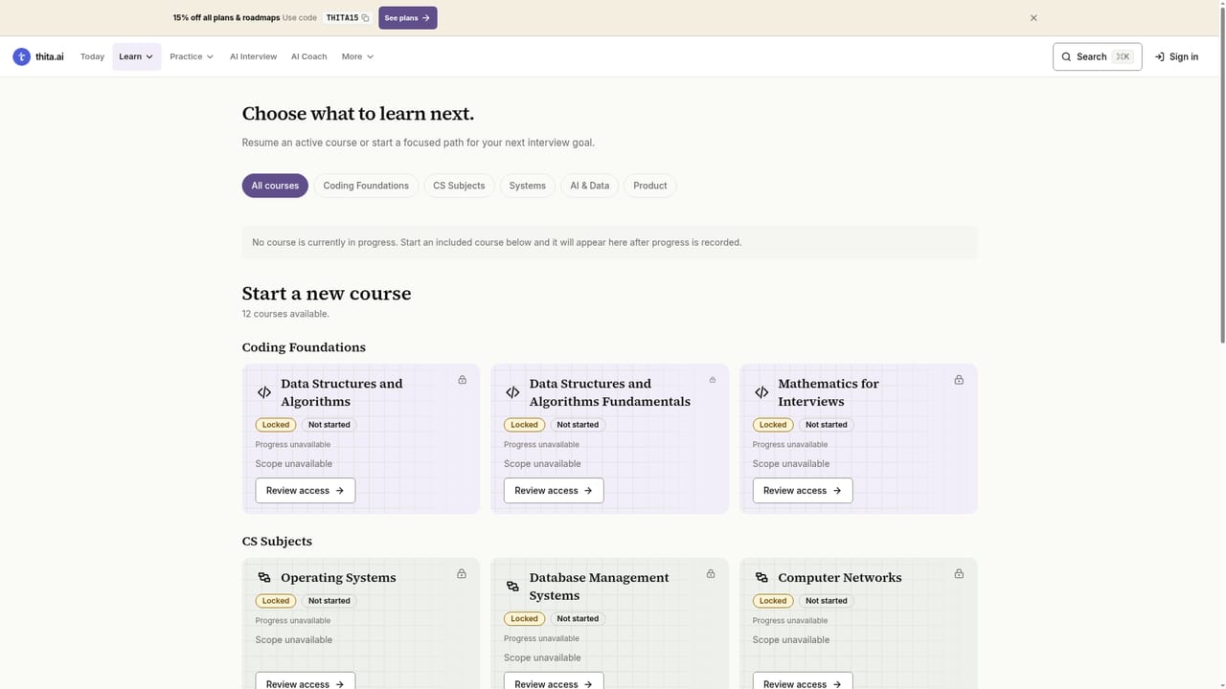Image resolution: width=1226 pixels, height=689 pixels.
Task: Click the lock icon on Operating Systems card
Action: 462,574
